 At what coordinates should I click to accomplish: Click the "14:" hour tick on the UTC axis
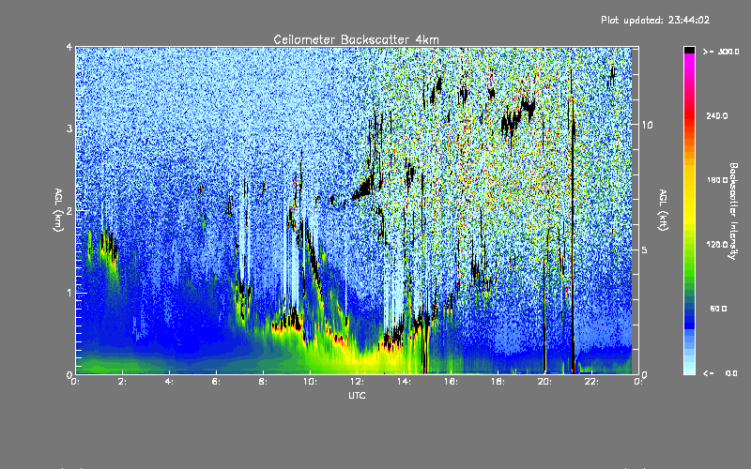(404, 382)
